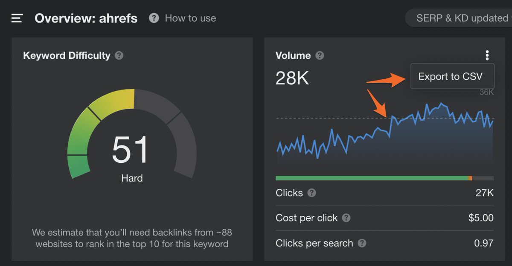This screenshot has height=266, width=512.
Task: Click the Cost per click help icon
Action: [x=346, y=218]
